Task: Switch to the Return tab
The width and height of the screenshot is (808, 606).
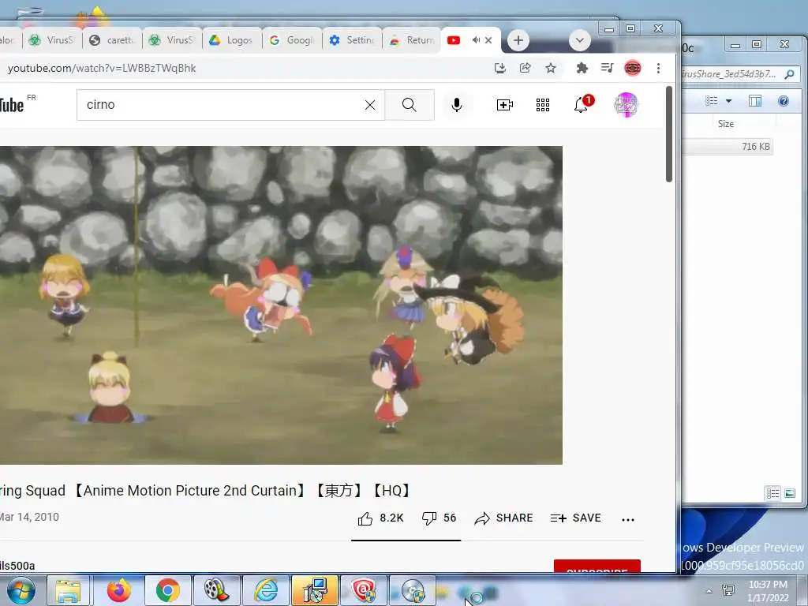Action: [412, 40]
